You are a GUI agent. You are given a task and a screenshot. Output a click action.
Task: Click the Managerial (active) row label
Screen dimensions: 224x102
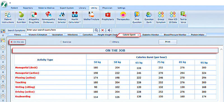pos(27,73)
